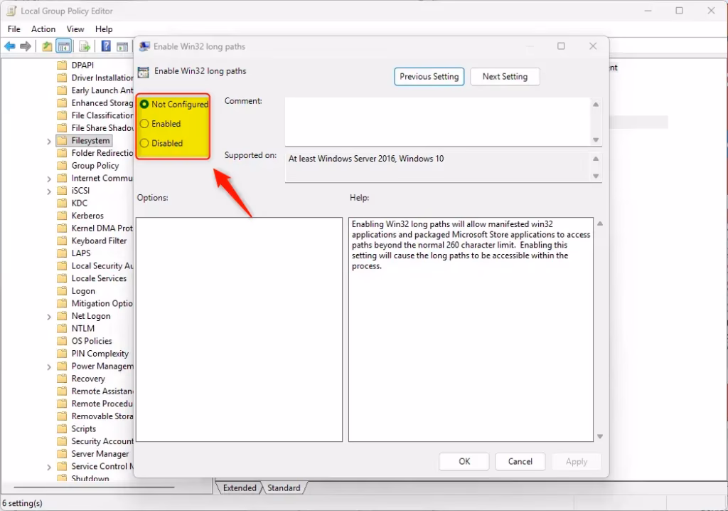Click the Scripts folder icon

62,428
